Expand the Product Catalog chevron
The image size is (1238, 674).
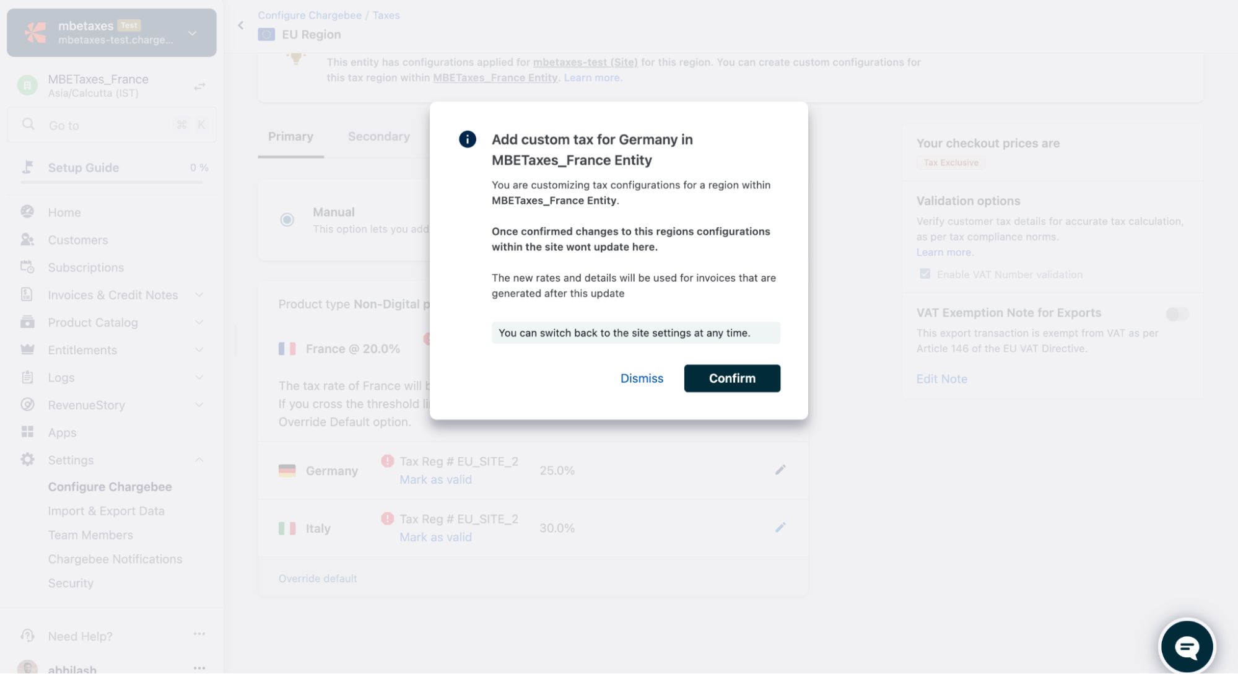click(x=199, y=322)
